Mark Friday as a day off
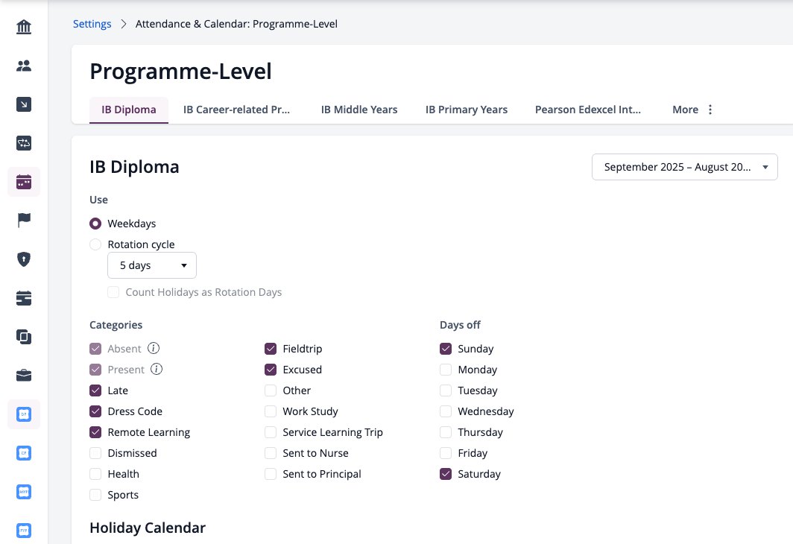 coord(446,453)
